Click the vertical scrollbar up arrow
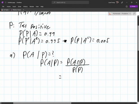The width and height of the screenshot is (139, 104). click(x=138, y=16)
